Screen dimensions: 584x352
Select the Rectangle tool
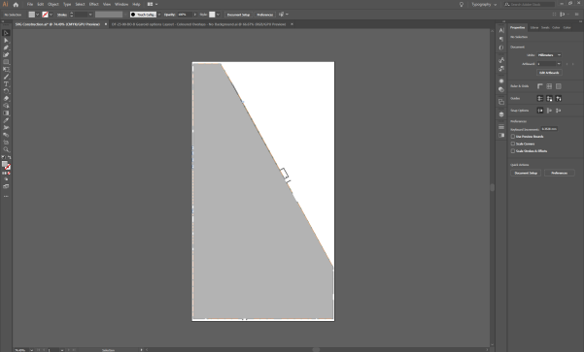point(6,62)
